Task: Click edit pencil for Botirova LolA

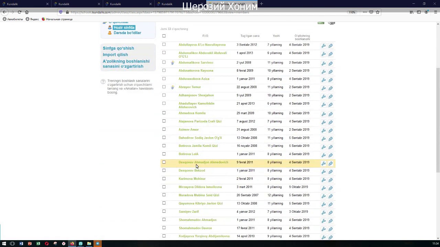Action: pos(330,155)
